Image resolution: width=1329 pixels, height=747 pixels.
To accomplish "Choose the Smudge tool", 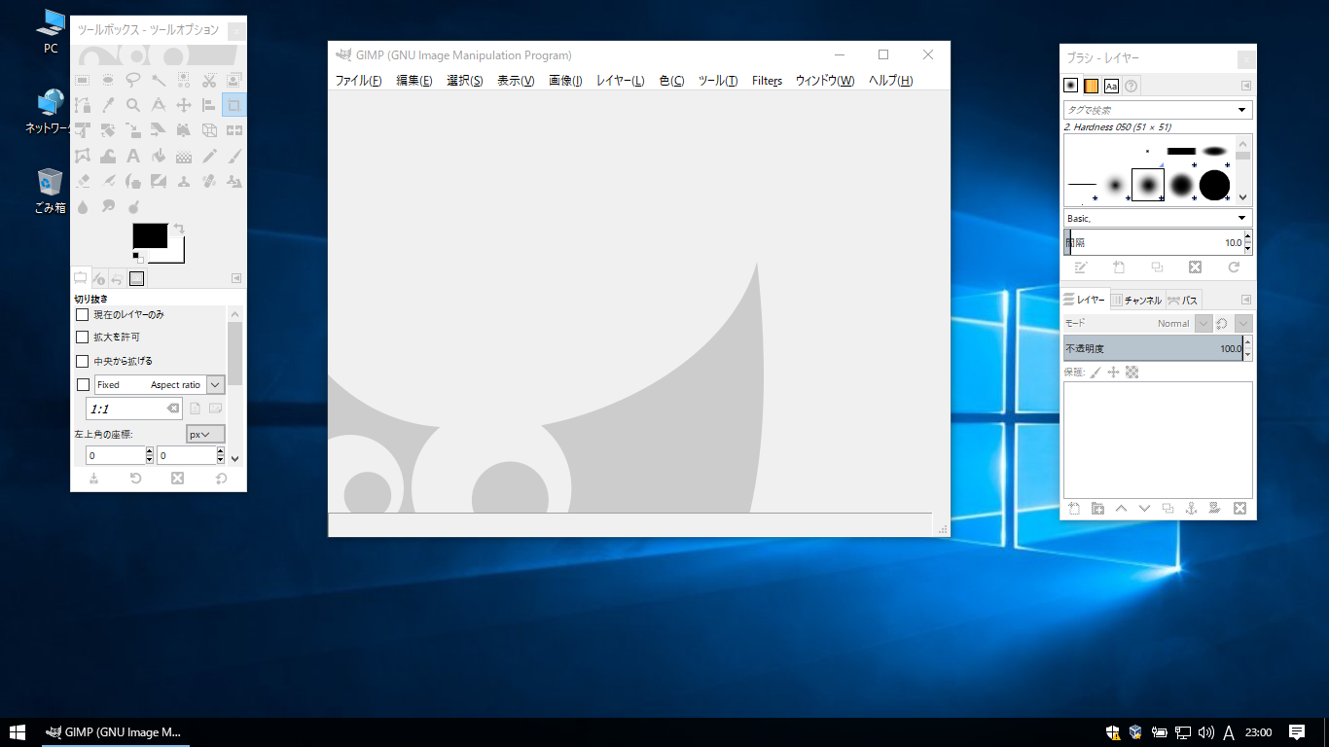I will coord(108,206).
